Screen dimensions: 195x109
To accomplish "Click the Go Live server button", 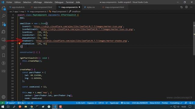I will (x=125, y=103).
